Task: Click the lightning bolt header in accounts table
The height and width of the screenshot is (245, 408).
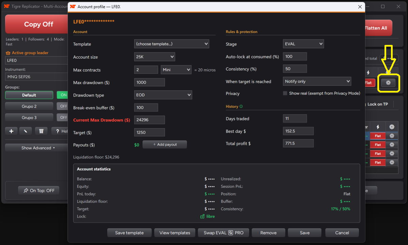Action: click(378, 127)
